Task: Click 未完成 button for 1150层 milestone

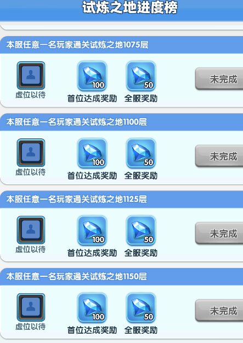Action: tap(219, 311)
